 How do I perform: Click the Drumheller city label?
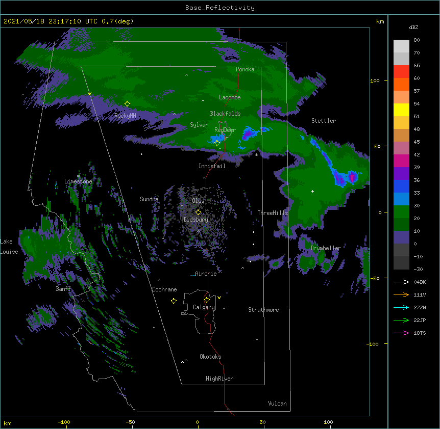click(x=326, y=248)
